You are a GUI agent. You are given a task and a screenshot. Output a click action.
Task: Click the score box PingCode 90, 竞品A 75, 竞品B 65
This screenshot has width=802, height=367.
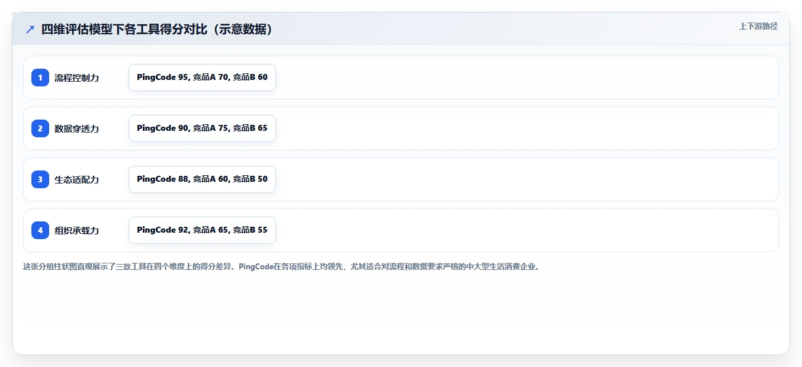pyautogui.click(x=202, y=128)
